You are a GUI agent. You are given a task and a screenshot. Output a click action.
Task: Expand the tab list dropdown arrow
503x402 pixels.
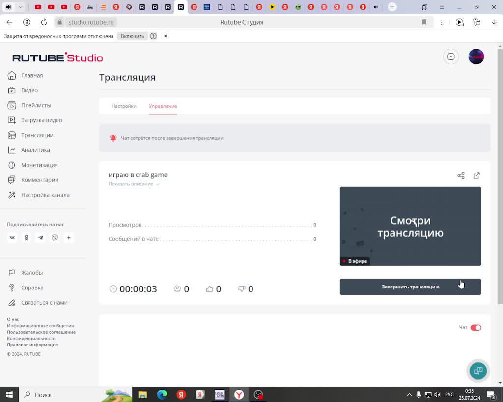[x=20, y=7]
